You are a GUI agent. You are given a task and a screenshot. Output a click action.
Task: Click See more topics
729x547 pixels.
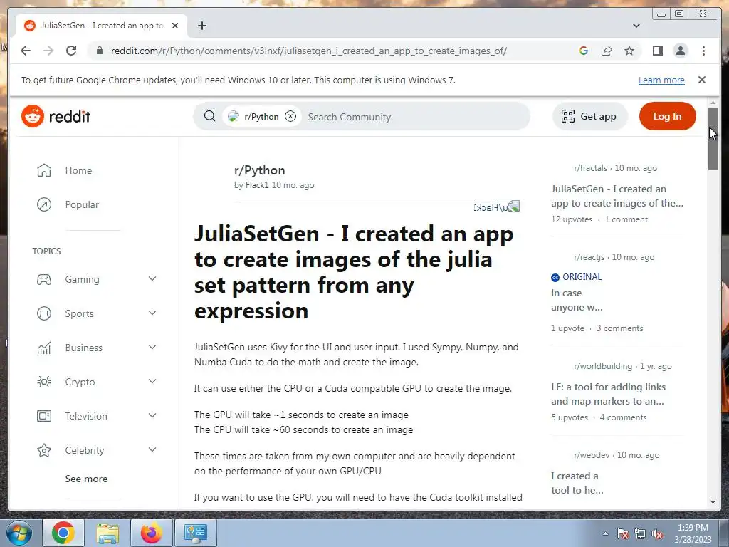click(86, 479)
